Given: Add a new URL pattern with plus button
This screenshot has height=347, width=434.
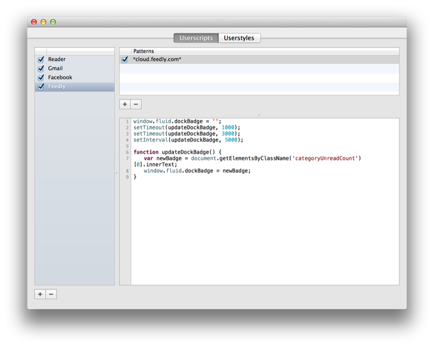Looking at the screenshot, I should coord(125,104).
